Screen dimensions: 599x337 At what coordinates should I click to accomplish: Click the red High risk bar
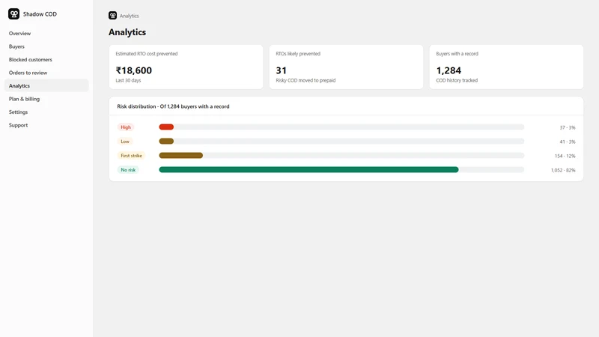click(166, 127)
